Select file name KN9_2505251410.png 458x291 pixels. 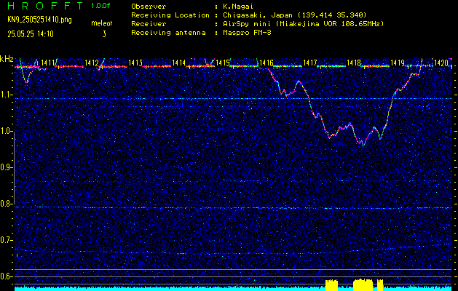(x=39, y=20)
